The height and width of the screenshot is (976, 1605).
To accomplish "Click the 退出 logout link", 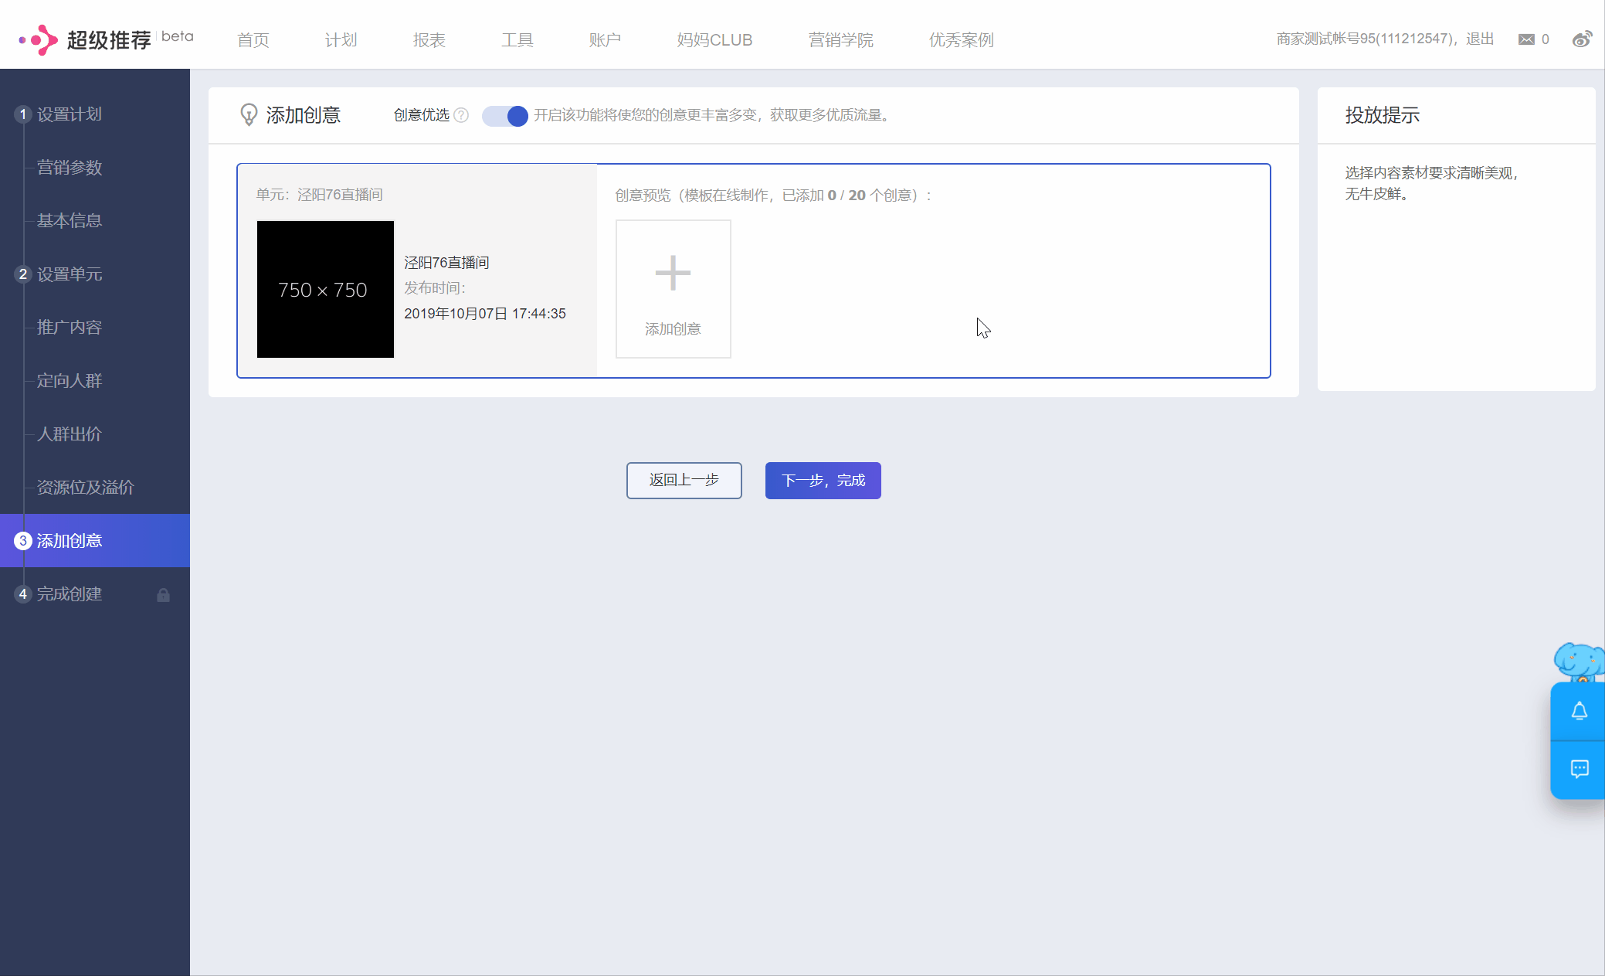I will (x=1479, y=39).
